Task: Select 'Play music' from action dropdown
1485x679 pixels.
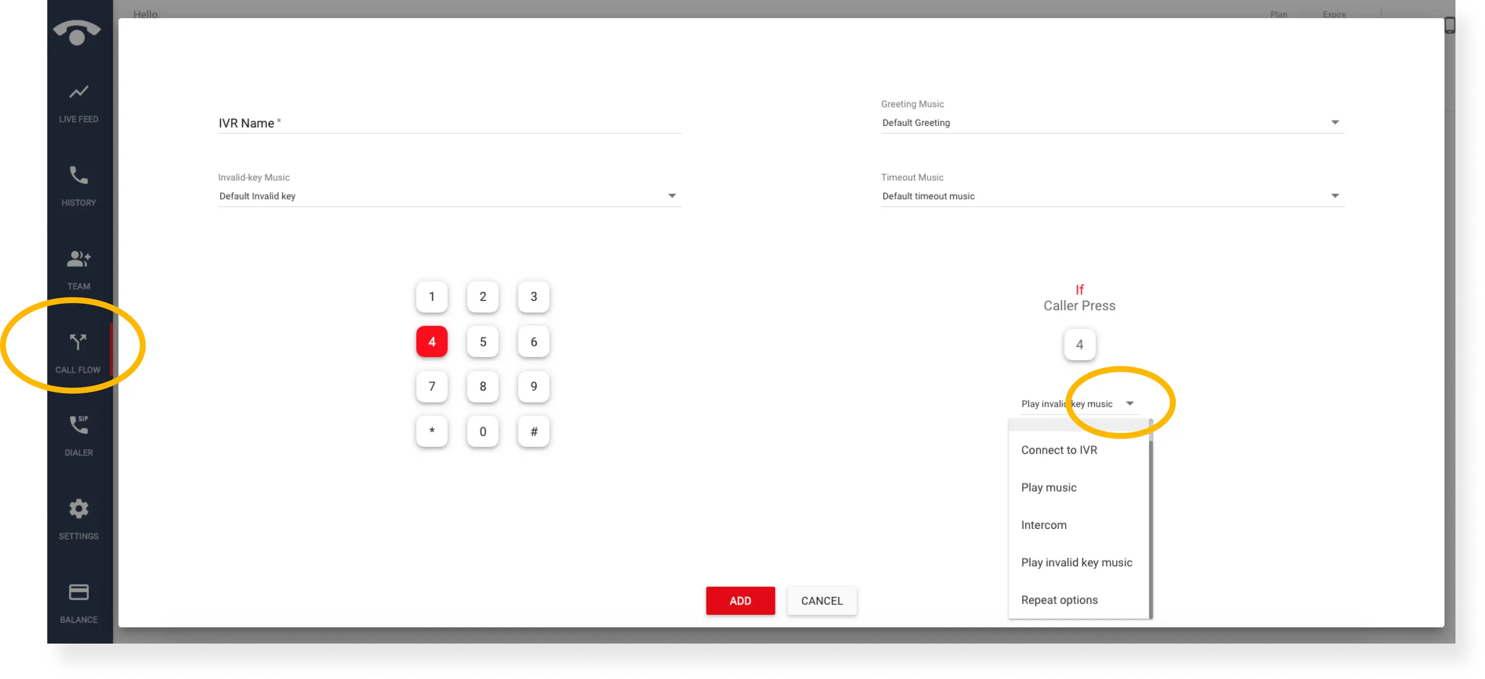Action: [1048, 487]
